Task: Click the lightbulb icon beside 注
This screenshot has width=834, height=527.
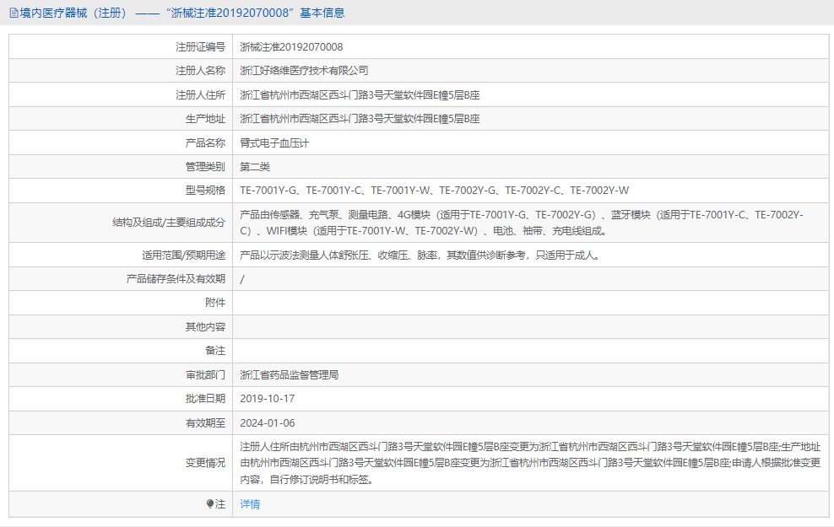Action: click(x=210, y=504)
